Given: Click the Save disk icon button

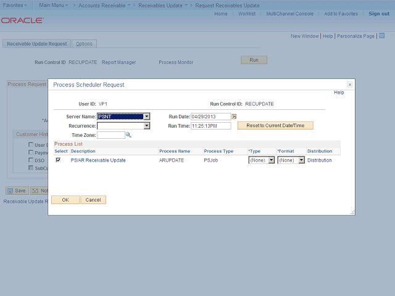Looking at the screenshot, I should click(x=17, y=191).
